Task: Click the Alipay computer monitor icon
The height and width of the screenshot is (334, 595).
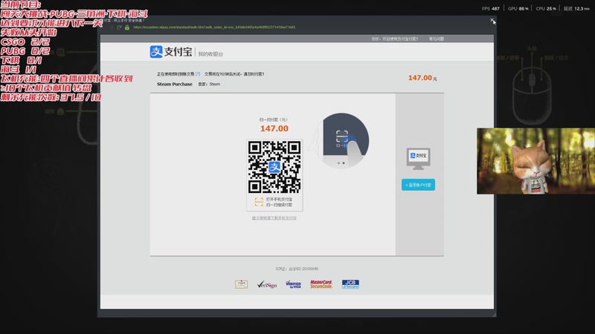Action: tap(418, 159)
